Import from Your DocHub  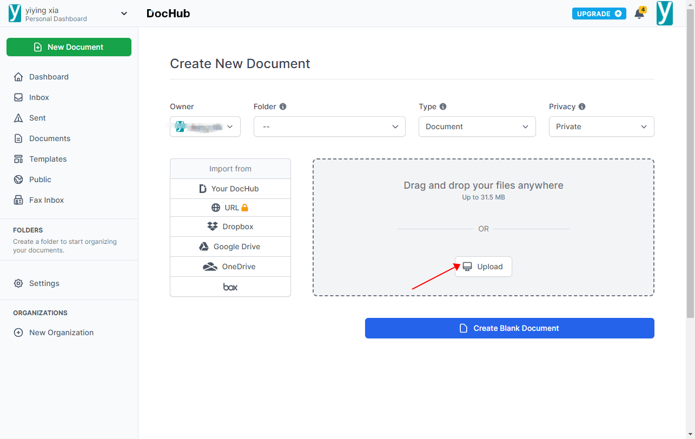[230, 189]
